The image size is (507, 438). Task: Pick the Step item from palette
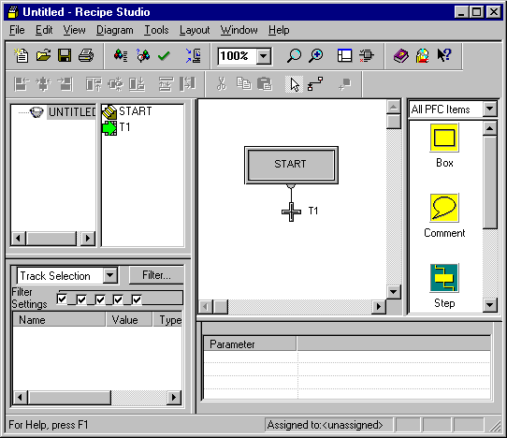point(444,286)
